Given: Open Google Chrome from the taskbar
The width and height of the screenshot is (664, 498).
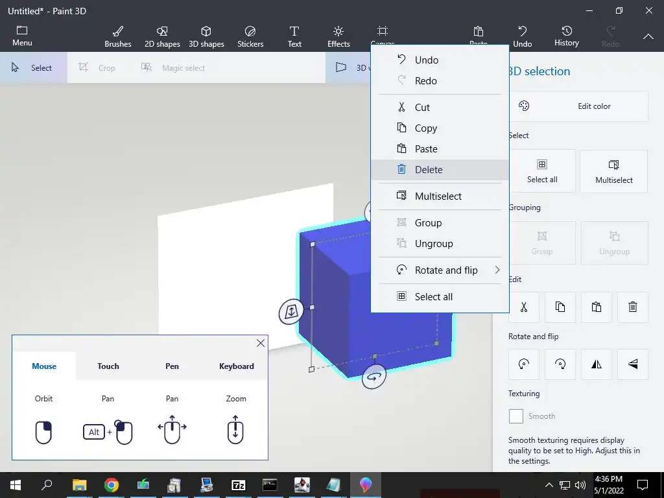Looking at the screenshot, I should pos(111,485).
